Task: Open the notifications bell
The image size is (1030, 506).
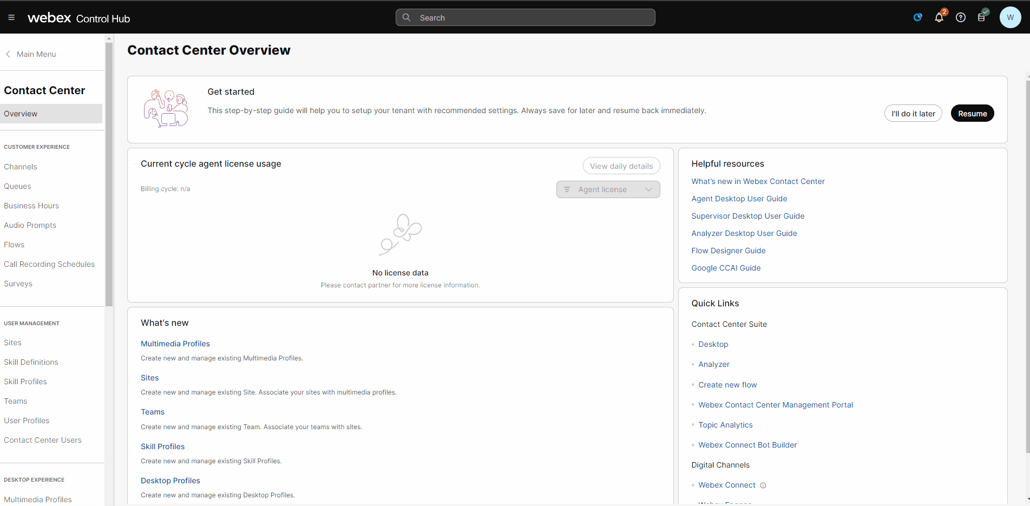Action: click(x=939, y=17)
